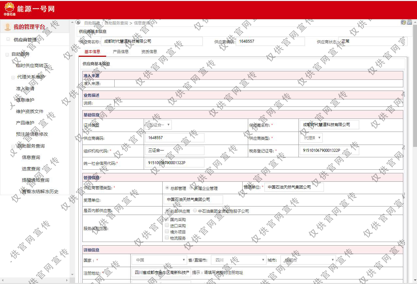Click the 管理单位 field 中国石油天然气集团公司

pos(294,187)
